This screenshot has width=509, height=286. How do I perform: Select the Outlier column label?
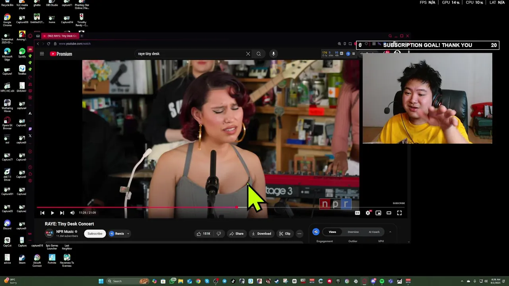[353, 241]
